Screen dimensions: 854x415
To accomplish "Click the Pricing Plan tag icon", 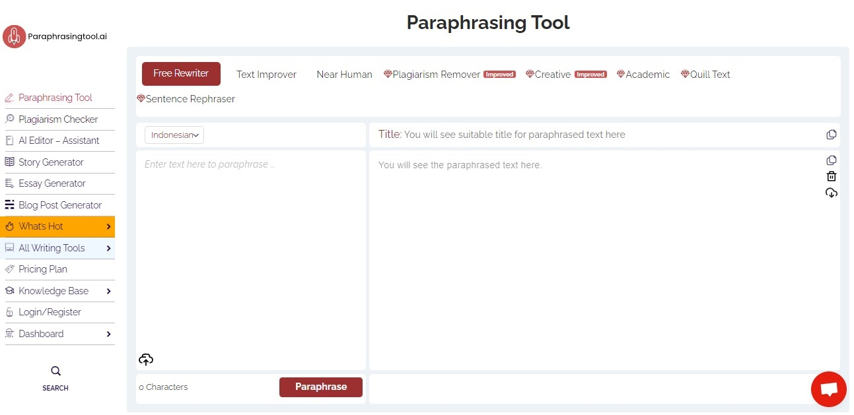I will 9,269.
